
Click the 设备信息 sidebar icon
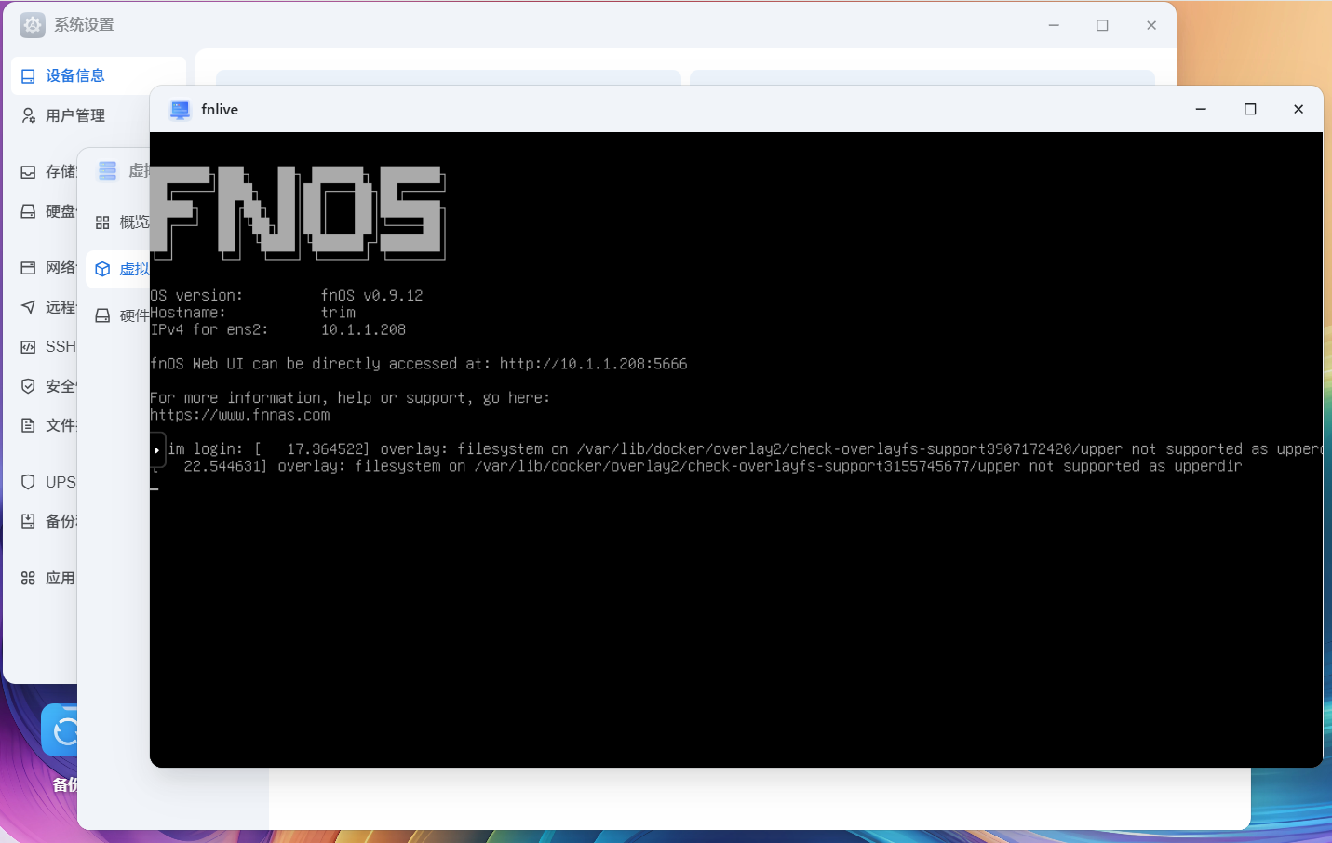pyautogui.click(x=28, y=76)
